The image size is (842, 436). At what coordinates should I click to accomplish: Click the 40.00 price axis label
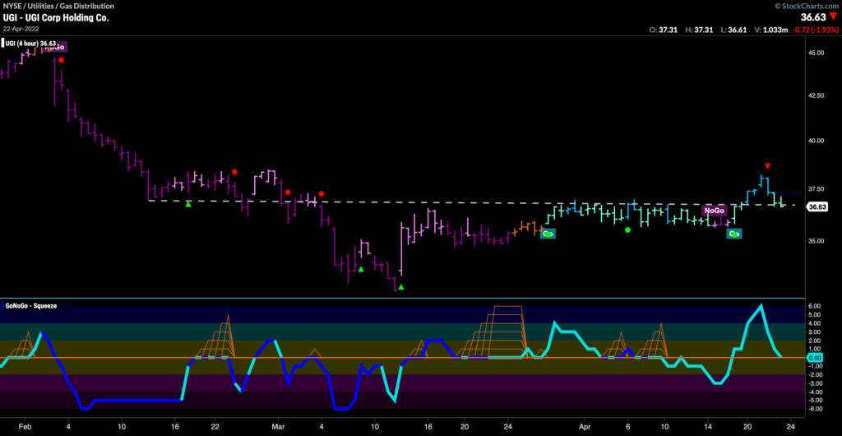(816, 141)
